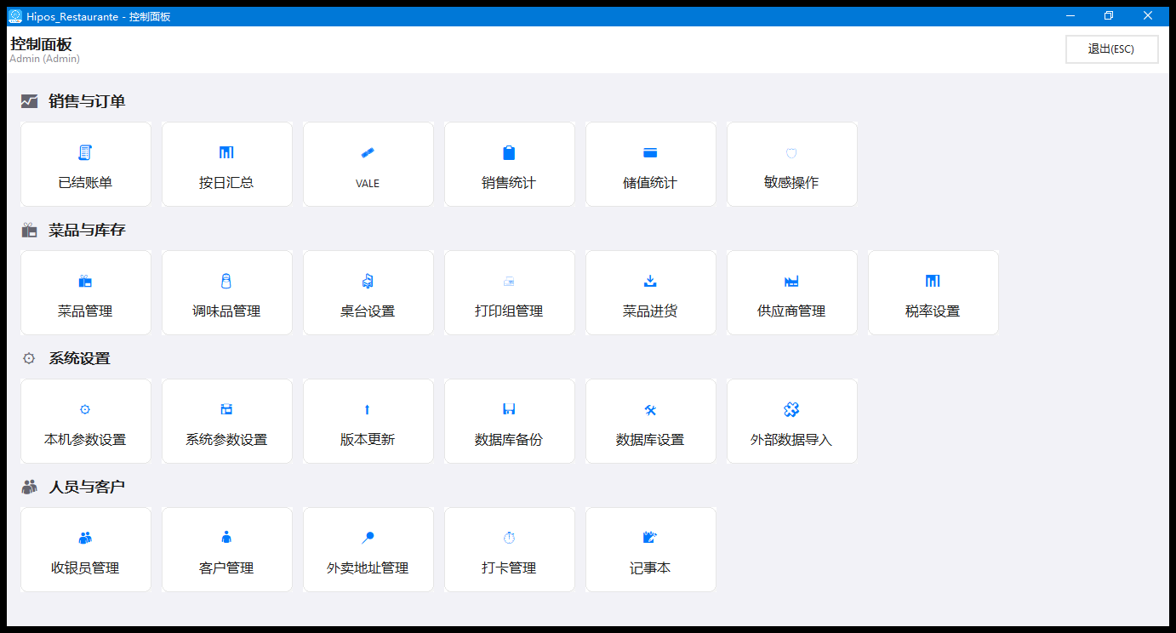This screenshot has width=1176, height=633.
Task: Open the 系统参数设置 icon tile
Action: click(227, 421)
